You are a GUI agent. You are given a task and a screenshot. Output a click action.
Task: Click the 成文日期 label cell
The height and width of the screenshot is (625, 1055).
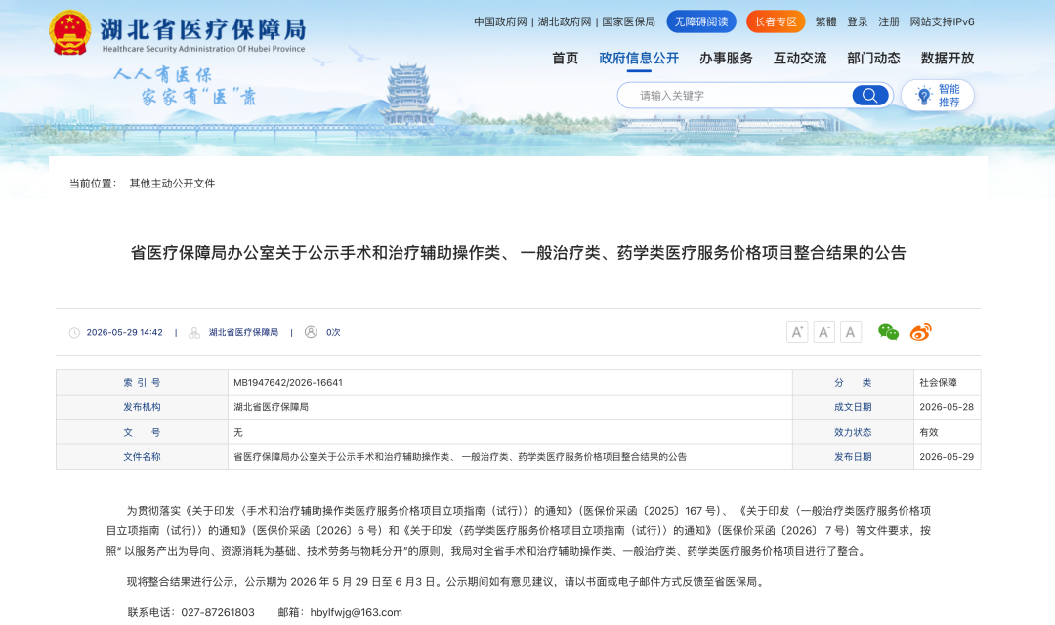pos(853,407)
